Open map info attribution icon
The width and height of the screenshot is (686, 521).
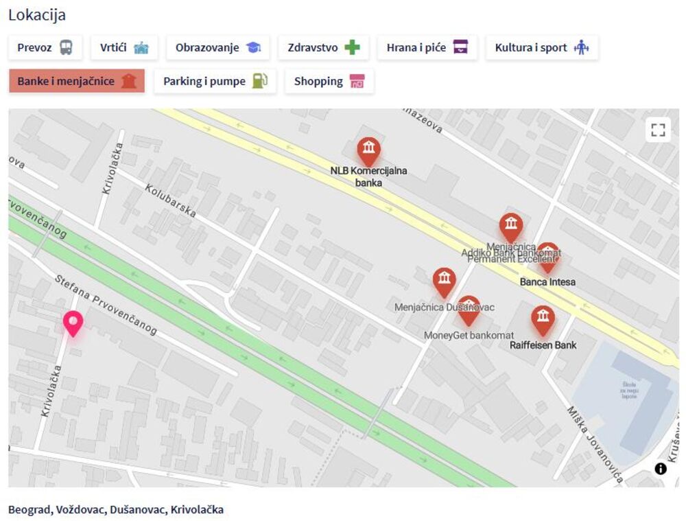(x=660, y=468)
